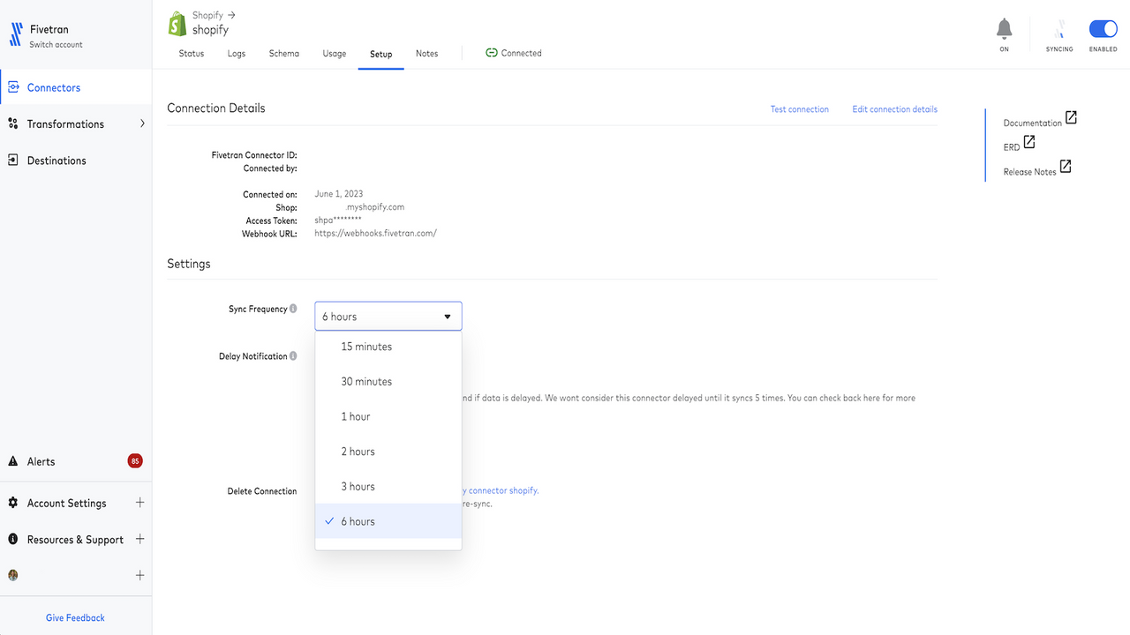Collapse the Sync Frequency dropdown showing 6 hours
Screen dimensions: 1130x635
[x=388, y=316]
